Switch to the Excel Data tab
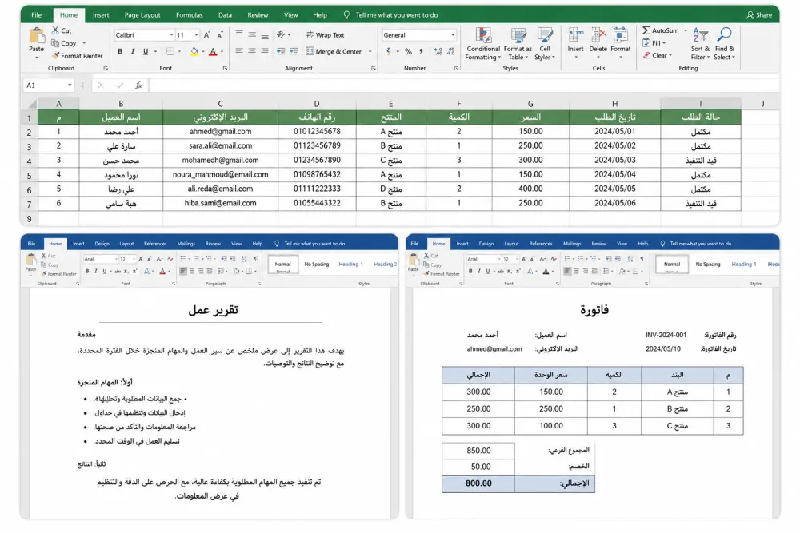The image size is (800, 533). 225,14
